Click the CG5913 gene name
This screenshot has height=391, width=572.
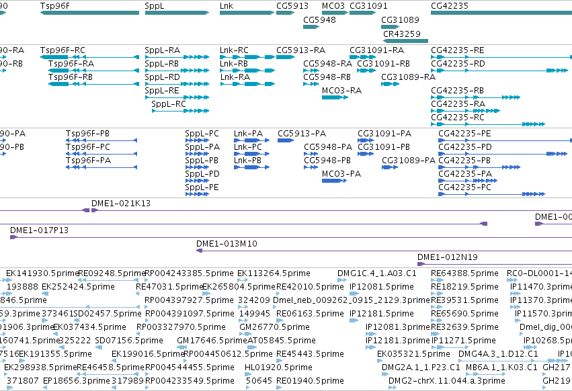coord(292,6)
